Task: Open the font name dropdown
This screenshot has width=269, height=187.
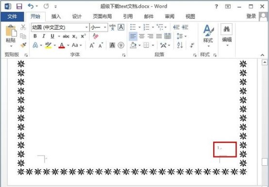Action: tap(86, 28)
